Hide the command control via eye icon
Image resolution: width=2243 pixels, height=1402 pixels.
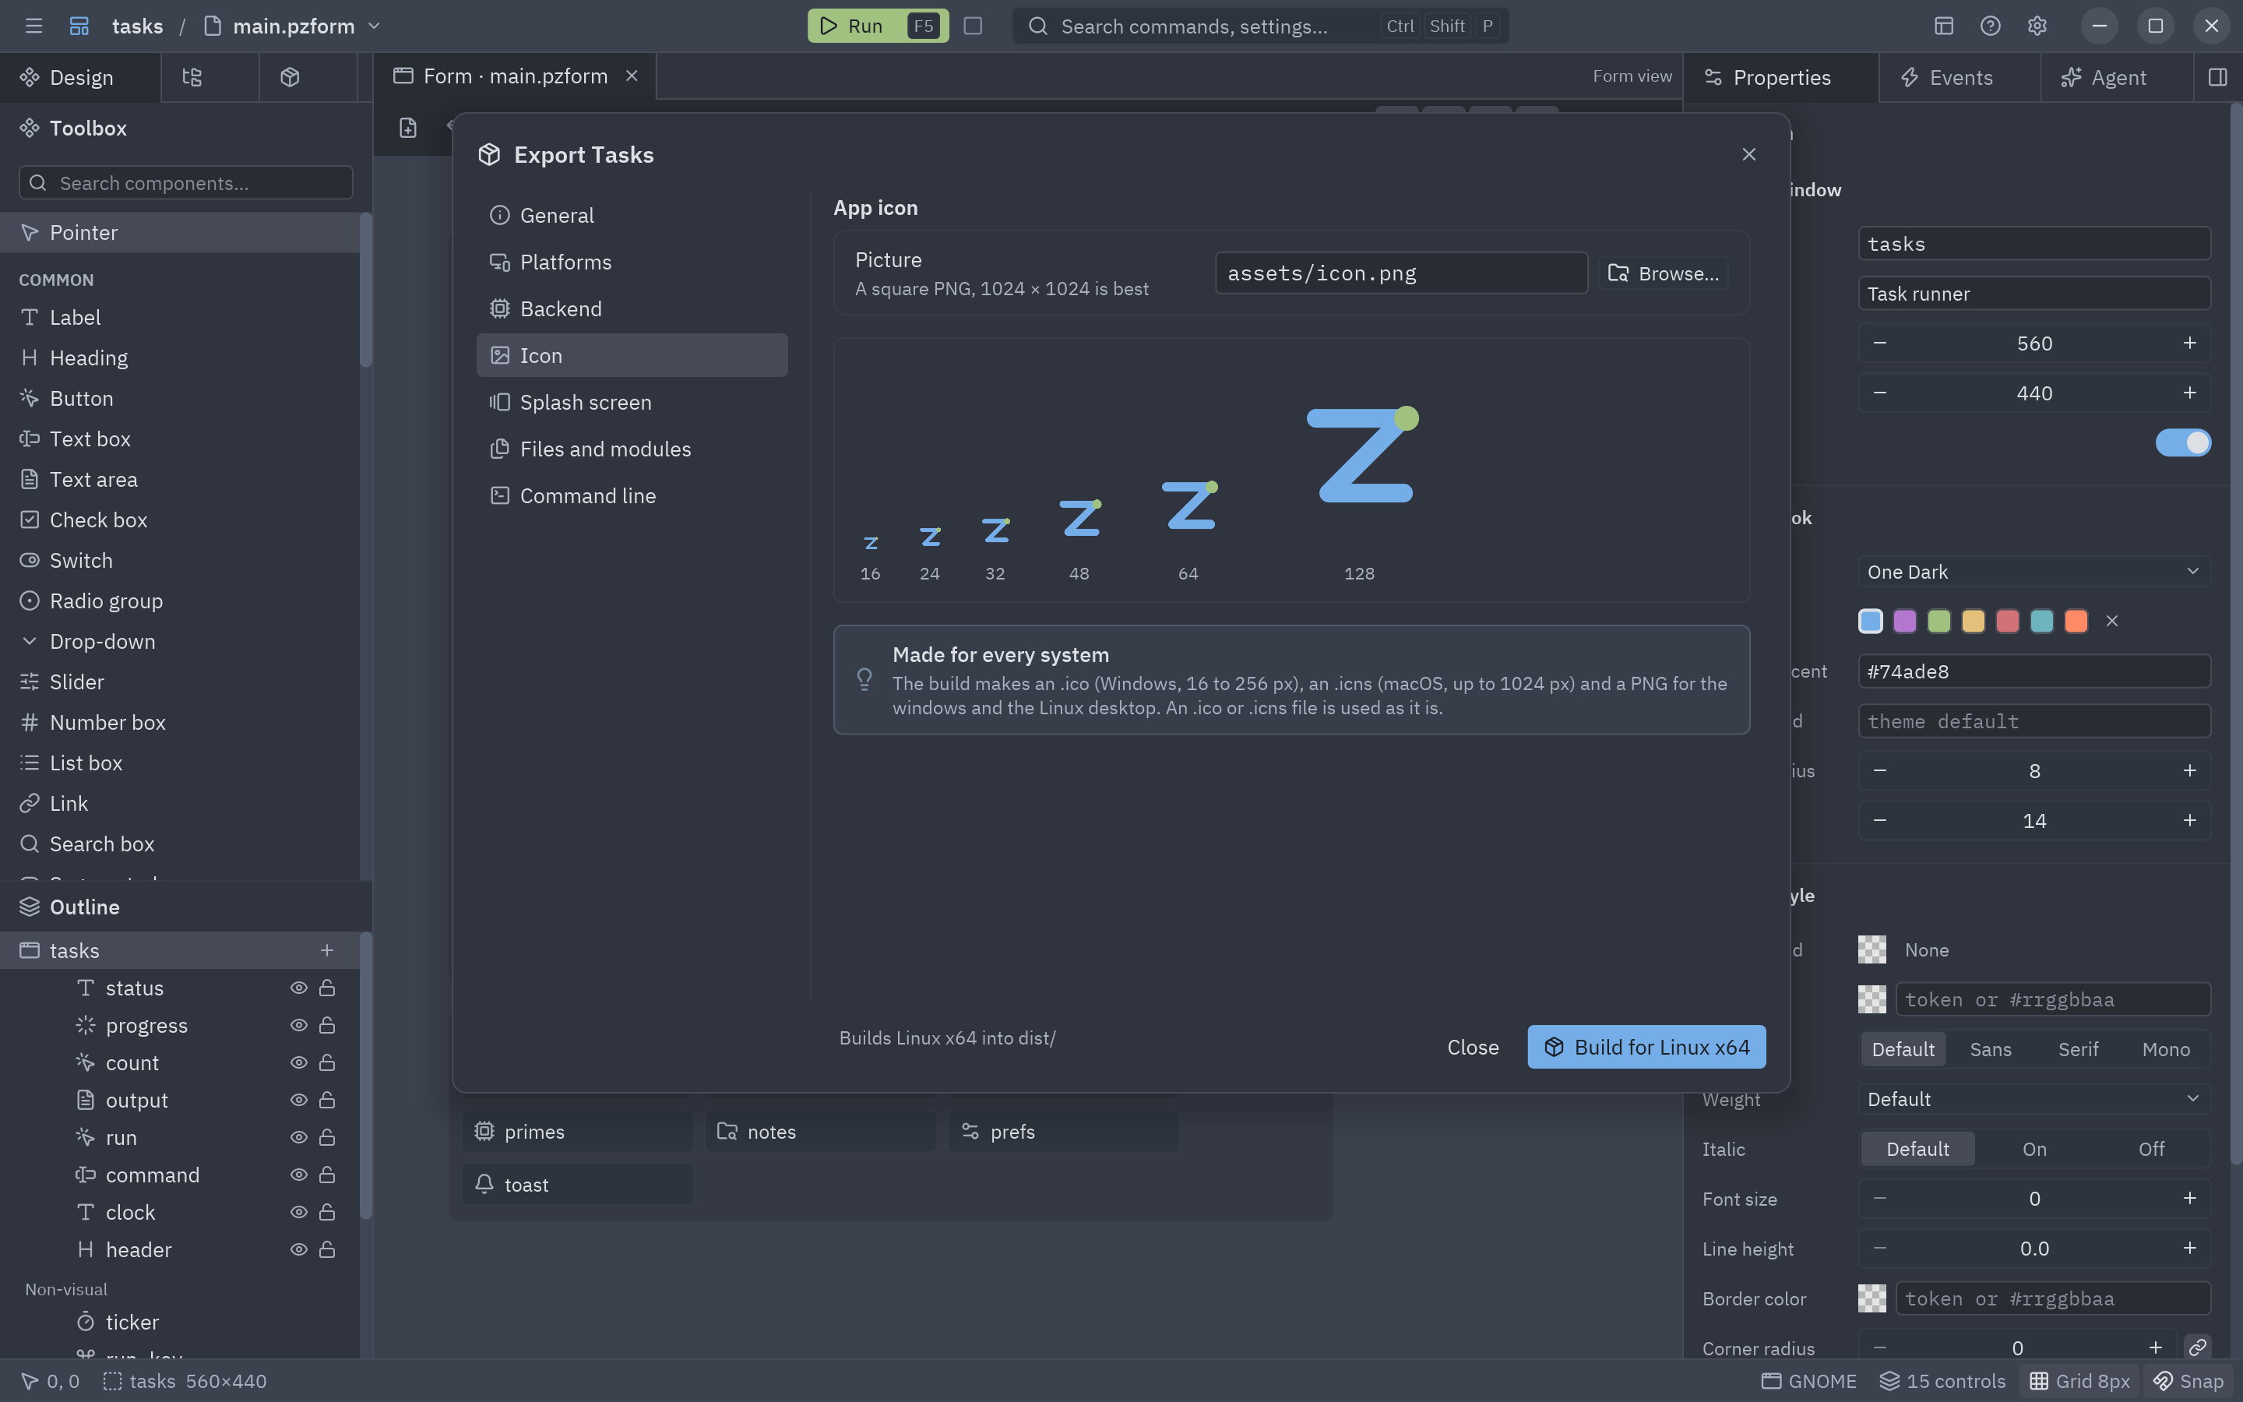[298, 1175]
